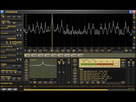Decrease the Wheel Step value
The height and width of the screenshot is (102, 136).
click(18, 60)
